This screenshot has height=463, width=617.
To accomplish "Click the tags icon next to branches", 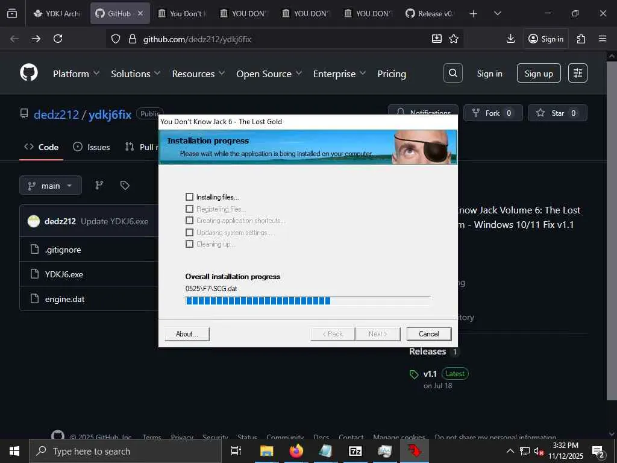I will (x=125, y=185).
